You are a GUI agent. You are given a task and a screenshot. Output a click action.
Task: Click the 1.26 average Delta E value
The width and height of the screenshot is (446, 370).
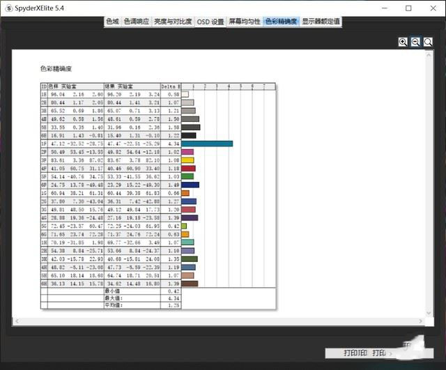tap(174, 305)
